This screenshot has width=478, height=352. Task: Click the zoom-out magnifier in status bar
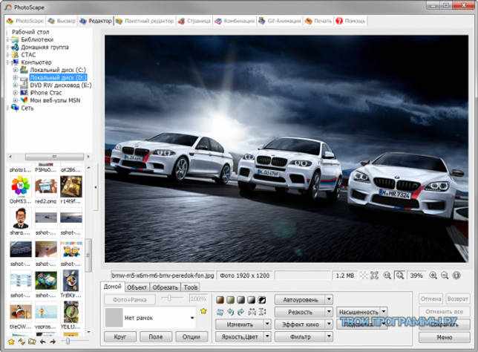click(x=445, y=276)
